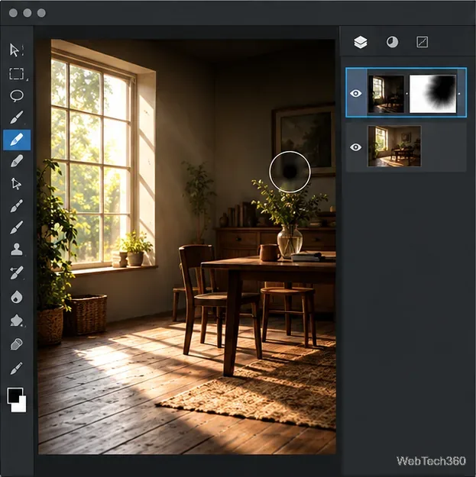Select the Paint Bucket fill tool

point(17,321)
